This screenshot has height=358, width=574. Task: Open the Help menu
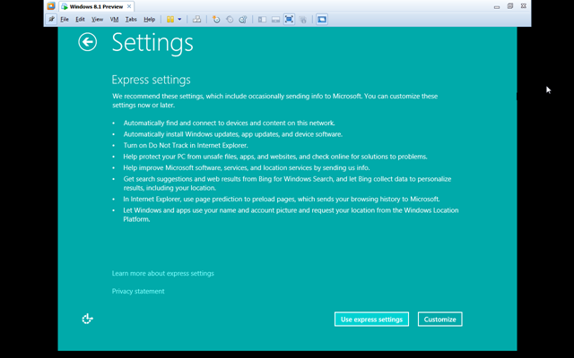(x=149, y=20)
